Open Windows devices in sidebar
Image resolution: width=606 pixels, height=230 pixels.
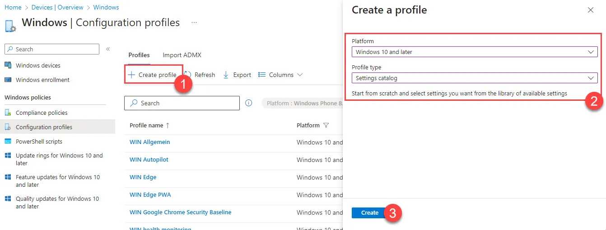click(x=38, y=65)
